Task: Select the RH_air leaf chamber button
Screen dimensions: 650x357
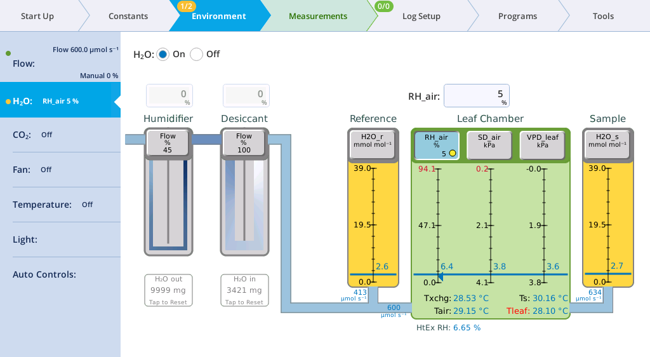Action: click(x=437, y=145)
